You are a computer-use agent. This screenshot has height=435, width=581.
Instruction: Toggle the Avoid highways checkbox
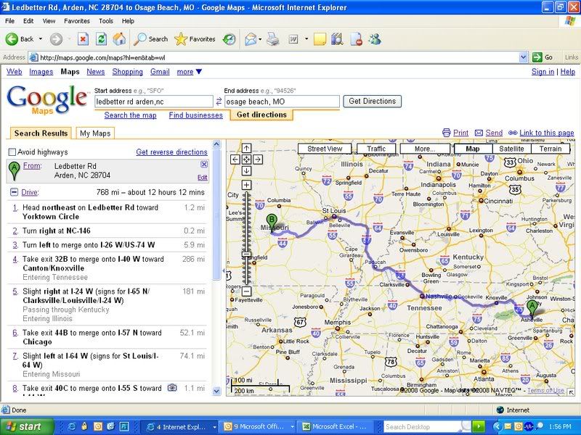(12, 152)
